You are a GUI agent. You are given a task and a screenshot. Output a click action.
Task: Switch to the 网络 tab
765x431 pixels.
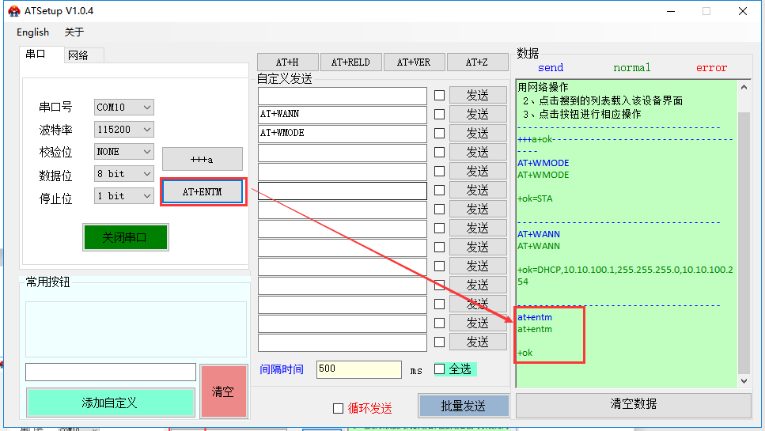pyautogui.click(x=78, y=55)
